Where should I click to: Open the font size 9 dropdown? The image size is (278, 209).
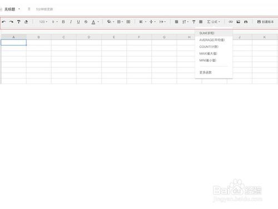click(55, 22)
